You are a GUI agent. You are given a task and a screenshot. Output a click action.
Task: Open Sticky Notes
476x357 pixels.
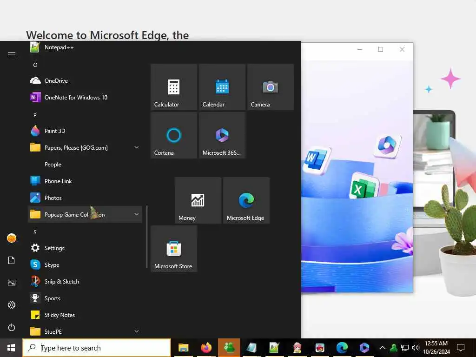[85, 315]
